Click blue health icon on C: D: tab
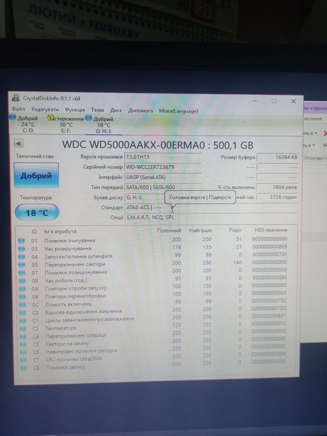 click(x=13, y=118)
